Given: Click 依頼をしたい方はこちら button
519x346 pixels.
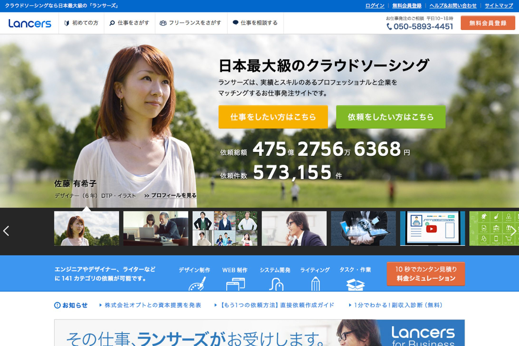Looking at the screenshot, I should 391,117.
